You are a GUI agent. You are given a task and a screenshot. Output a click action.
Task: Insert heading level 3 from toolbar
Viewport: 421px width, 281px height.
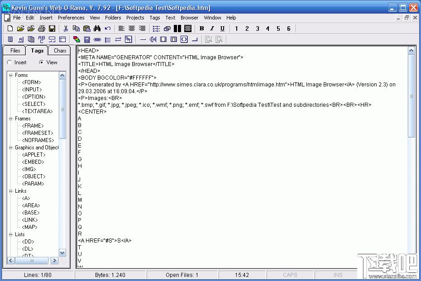pos(258,29)
